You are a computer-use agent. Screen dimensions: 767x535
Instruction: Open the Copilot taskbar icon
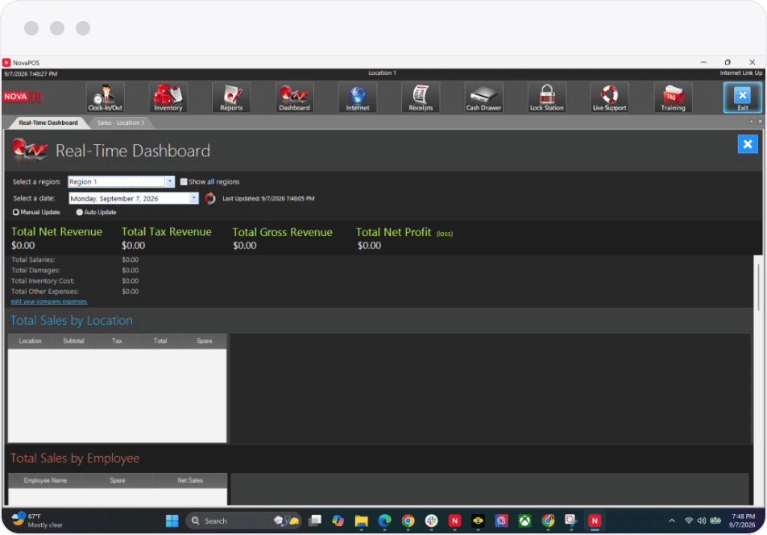[x=338, y=521]
